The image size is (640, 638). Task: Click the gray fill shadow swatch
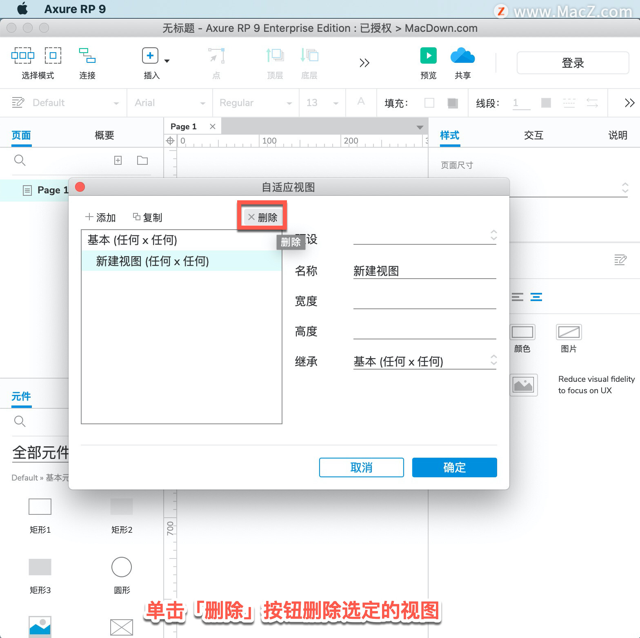click(452, 103)
